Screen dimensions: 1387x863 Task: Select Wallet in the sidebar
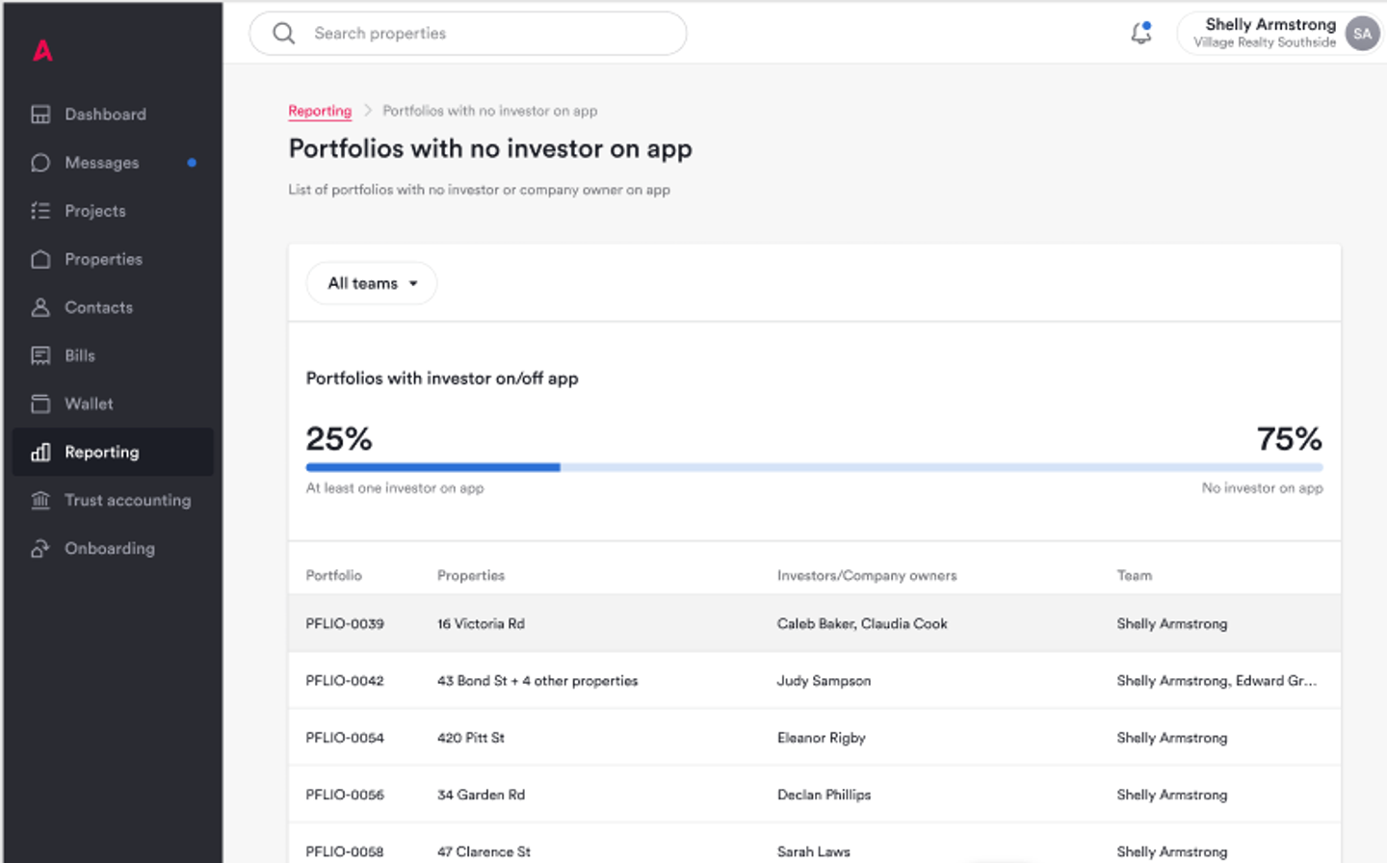click(89, 404)
